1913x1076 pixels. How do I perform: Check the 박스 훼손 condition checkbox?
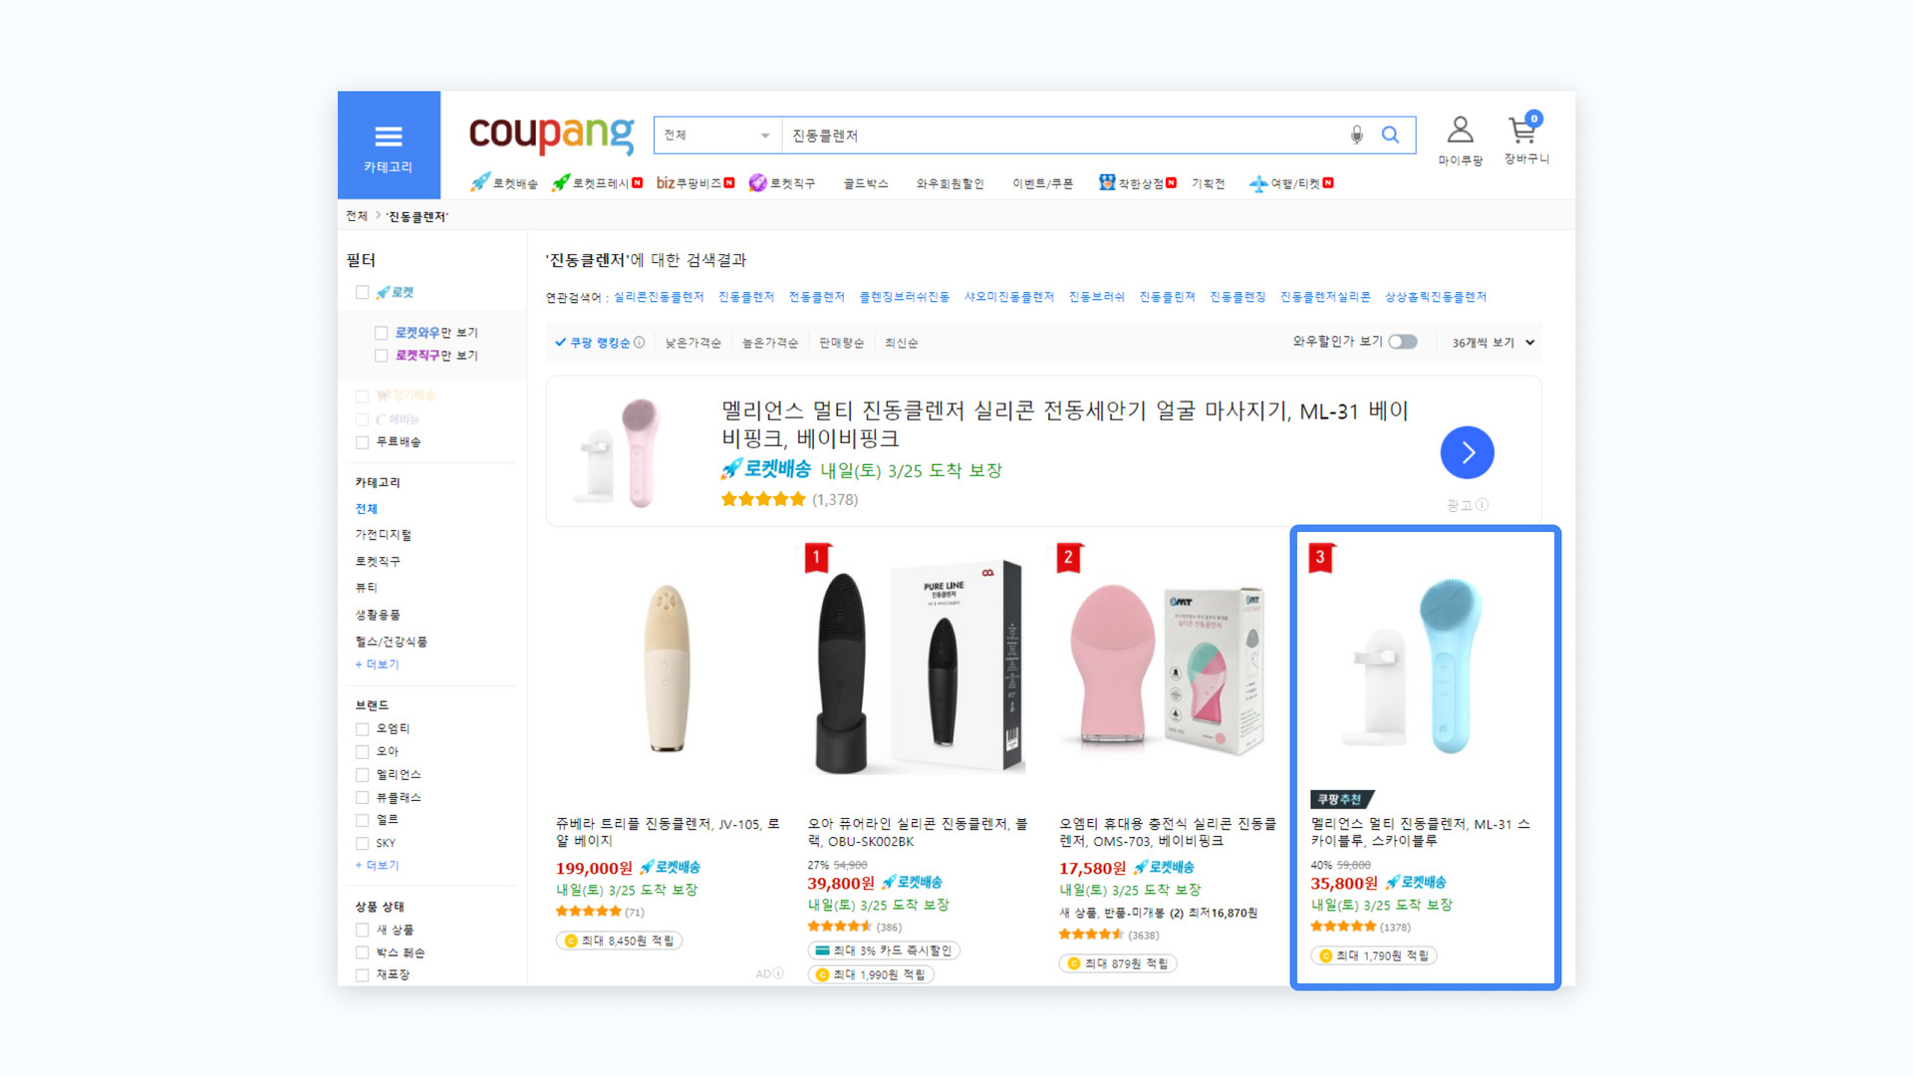point(363,953)
